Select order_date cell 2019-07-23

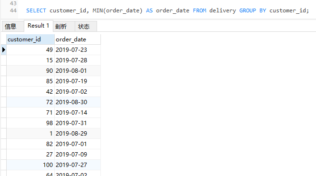click(78, 50)
